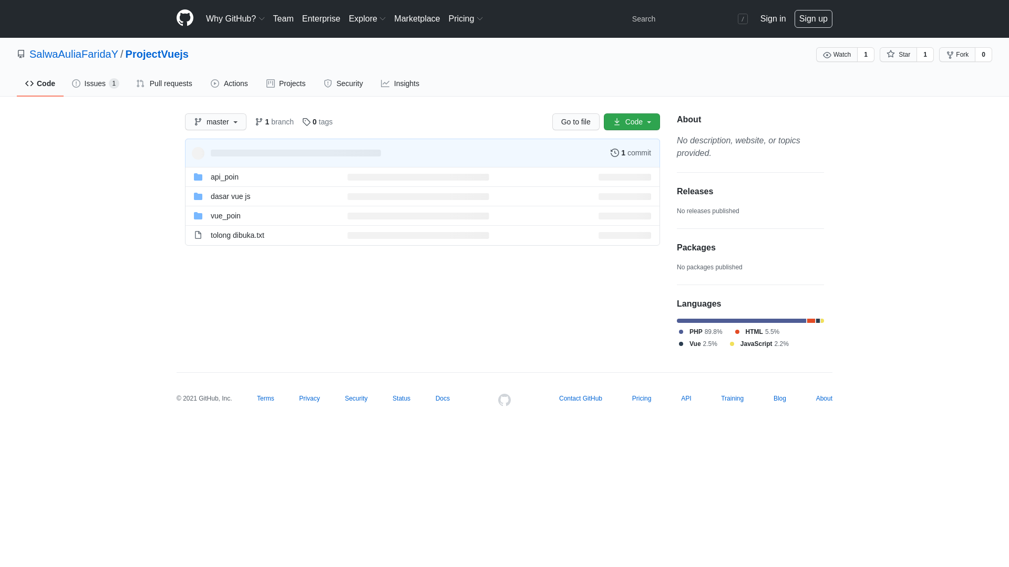
Task: Click the gray GitHub mark in footer
Action: [504, 400]
